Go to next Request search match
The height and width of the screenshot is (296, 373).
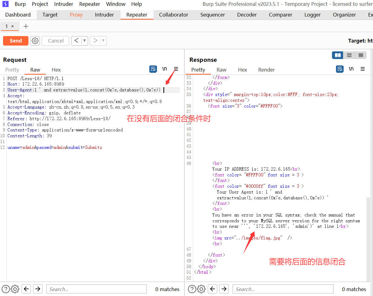[38, 289]
